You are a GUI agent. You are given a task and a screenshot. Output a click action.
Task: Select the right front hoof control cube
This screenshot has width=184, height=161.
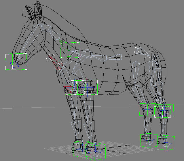click(x=96, y=151)
